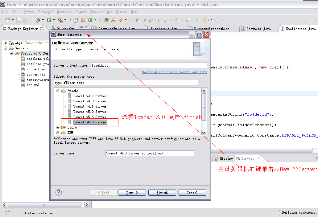Open dropdown next to New Class icon

click(95, 20)
